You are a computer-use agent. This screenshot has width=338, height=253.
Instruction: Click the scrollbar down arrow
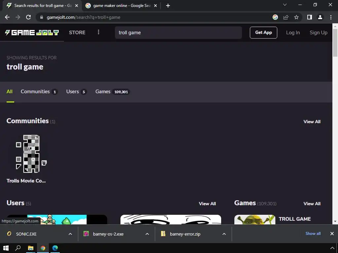335,221
